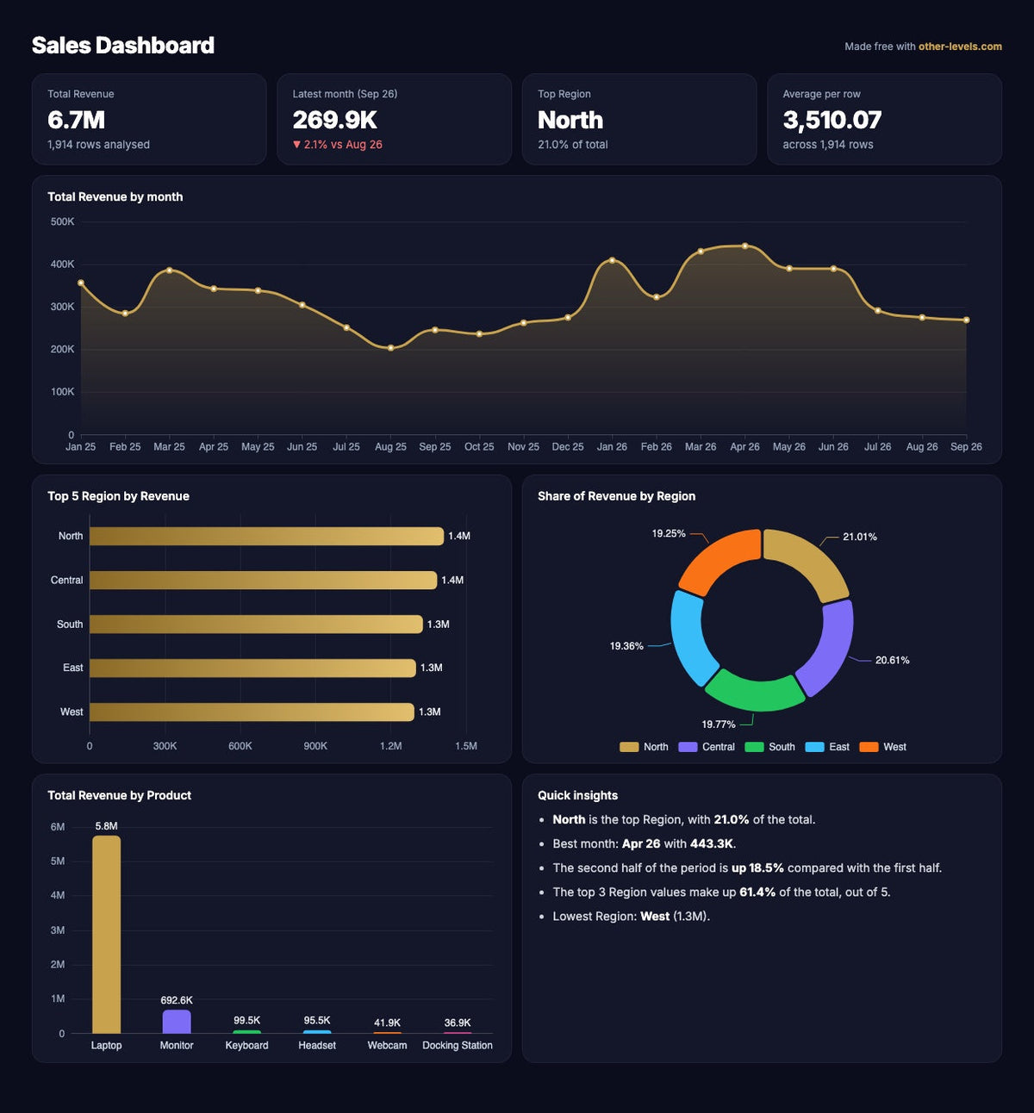The width and height of the screenshot is (1034, 1113).
Task: Click the 19.77% donut label
Action: pos(719,724)
